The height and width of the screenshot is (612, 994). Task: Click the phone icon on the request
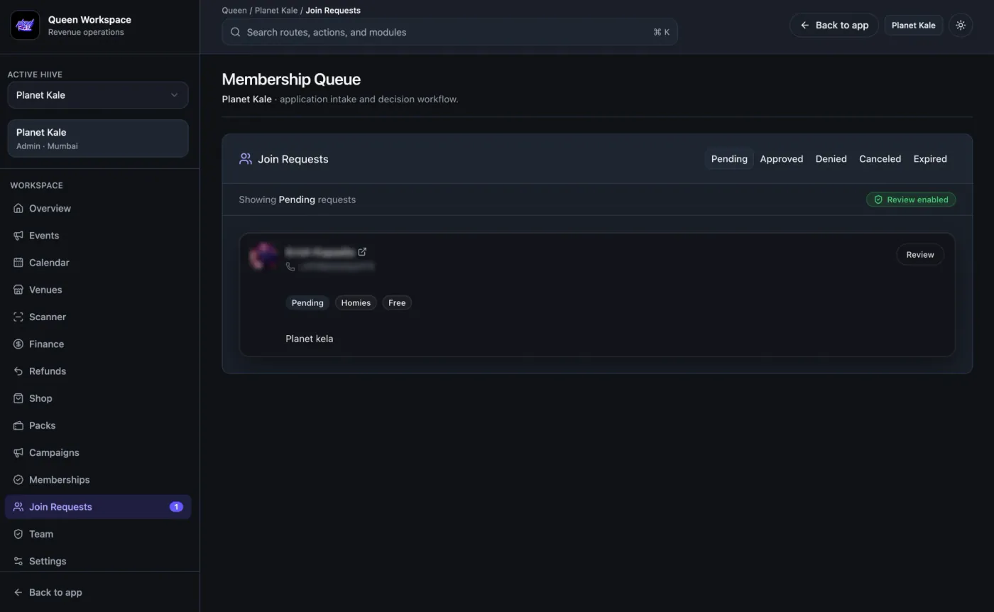point(290,266)
